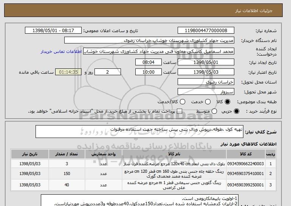Click the شماره نیاز field 1198004477000008
The width and height of the screenshot is (291, 206).
[206, 31]
